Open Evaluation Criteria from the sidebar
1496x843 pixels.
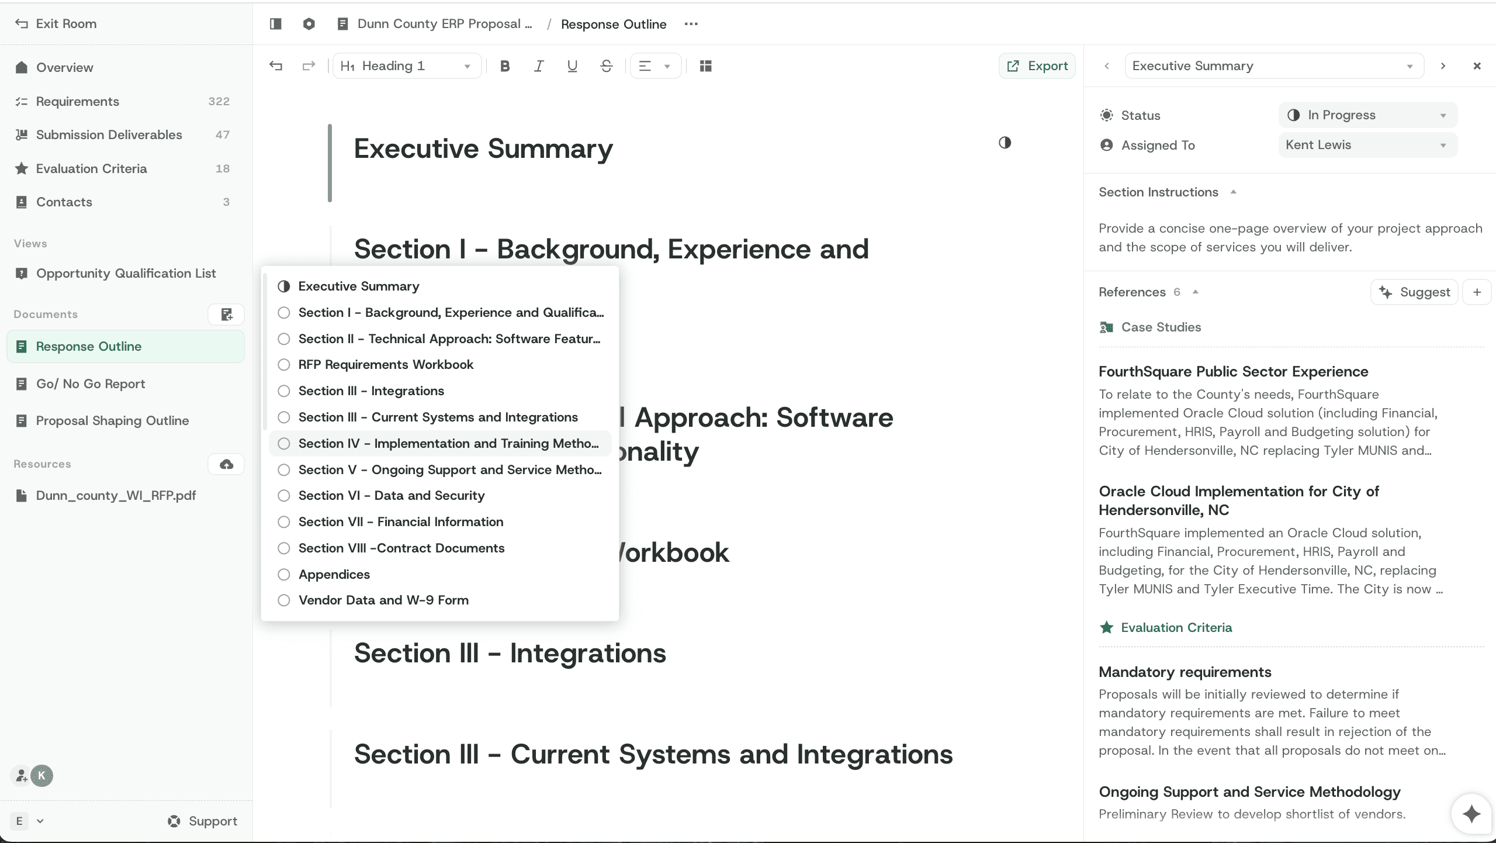pyautogui.click(x=92, y=168)
